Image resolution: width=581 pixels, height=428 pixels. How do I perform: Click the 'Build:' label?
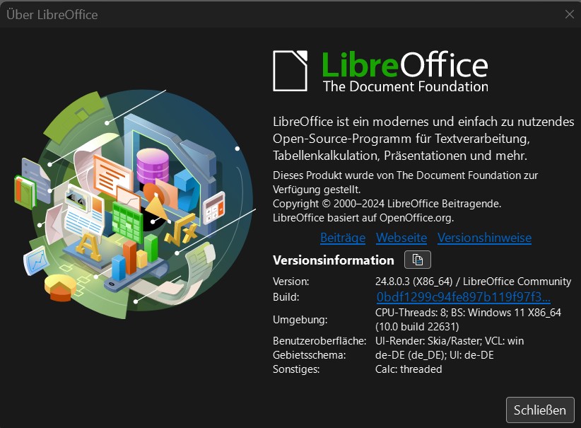click(286, 297)
